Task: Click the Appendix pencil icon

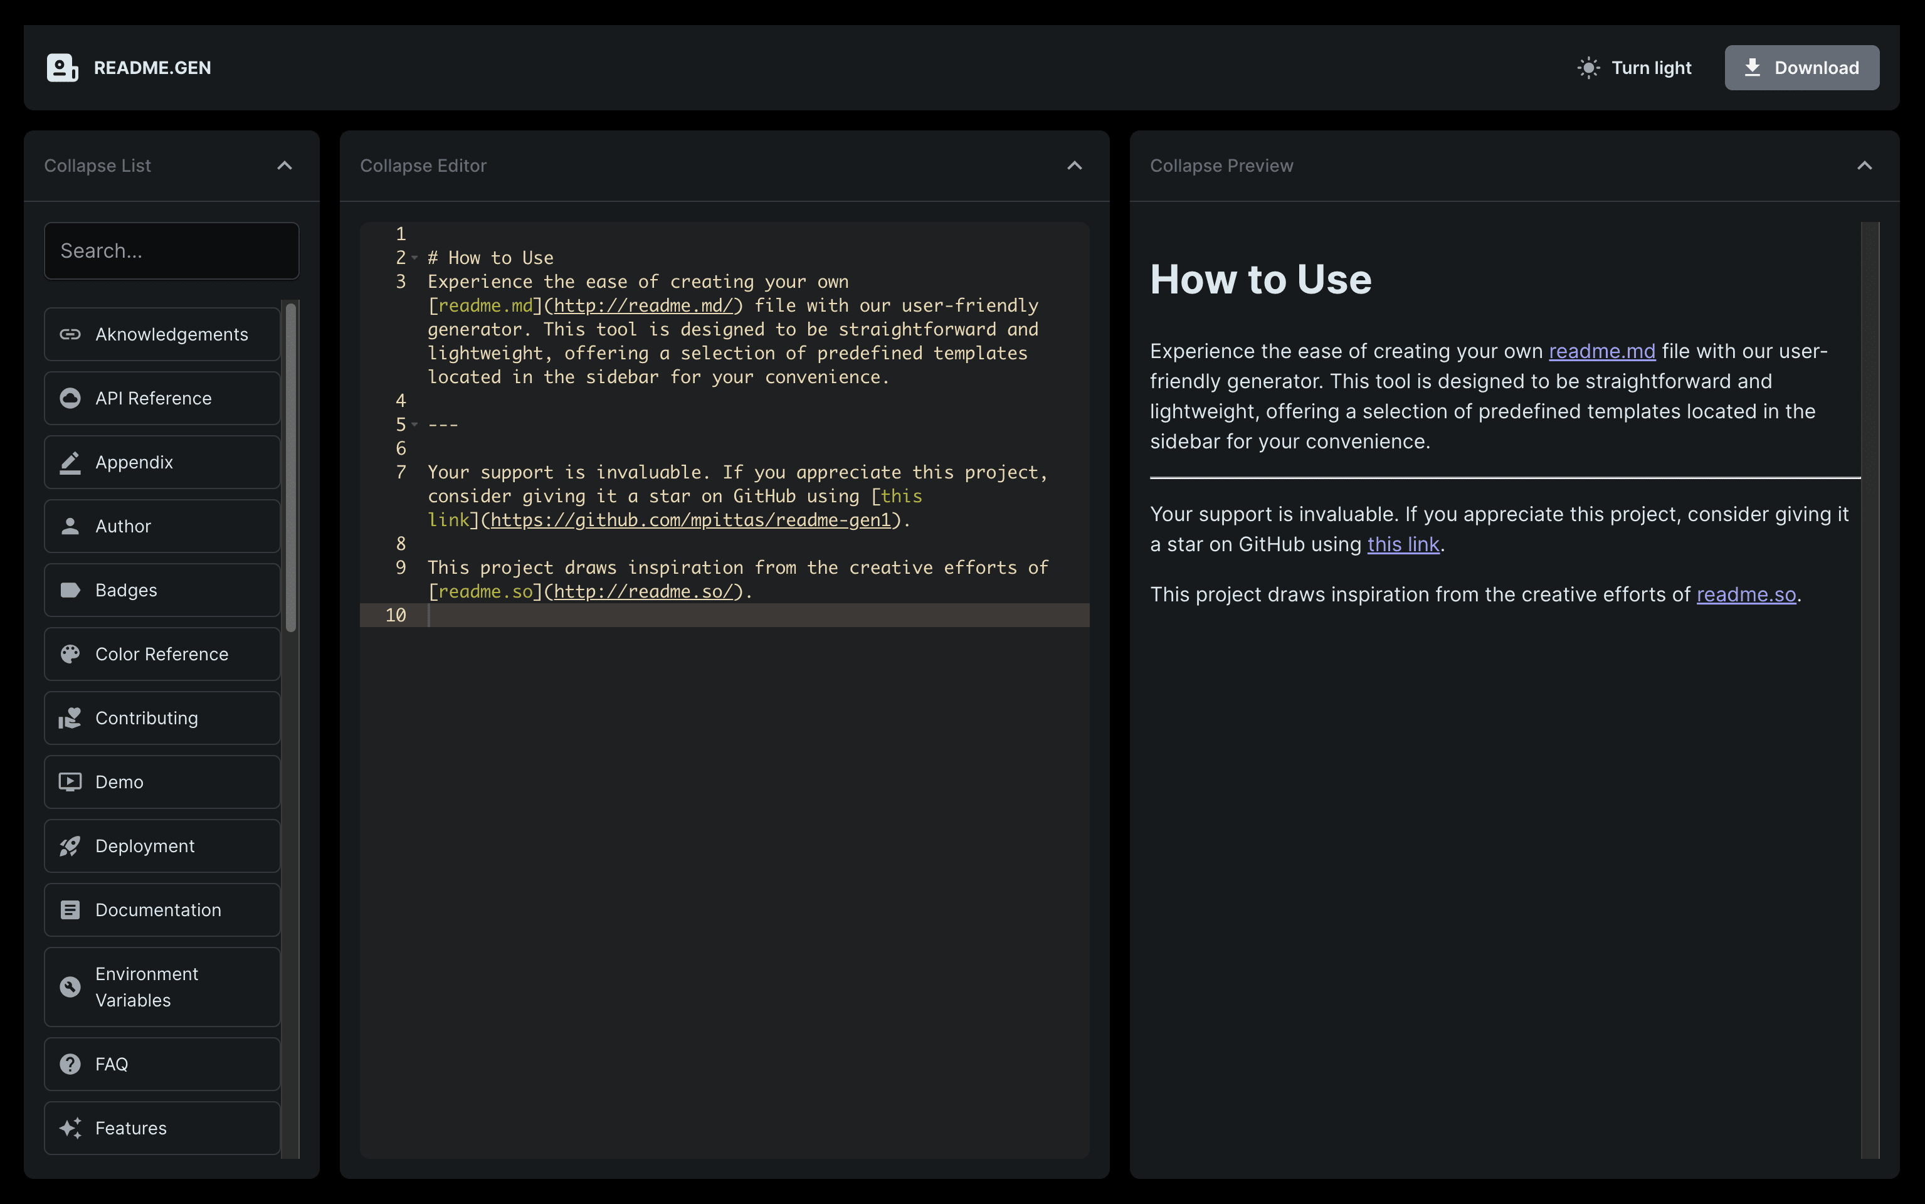Action: 70,463
